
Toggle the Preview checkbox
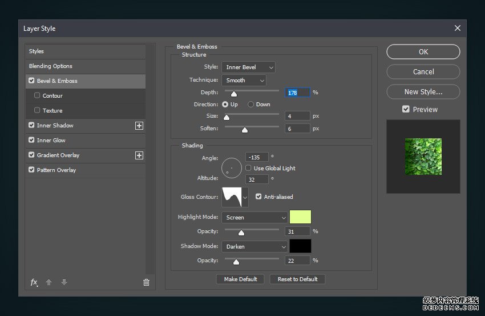[406, 109]
